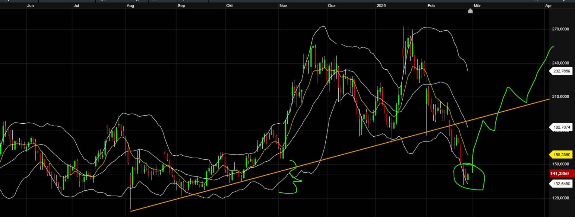
Task: Click the Jun label on time axis
Action: [30, 6]
